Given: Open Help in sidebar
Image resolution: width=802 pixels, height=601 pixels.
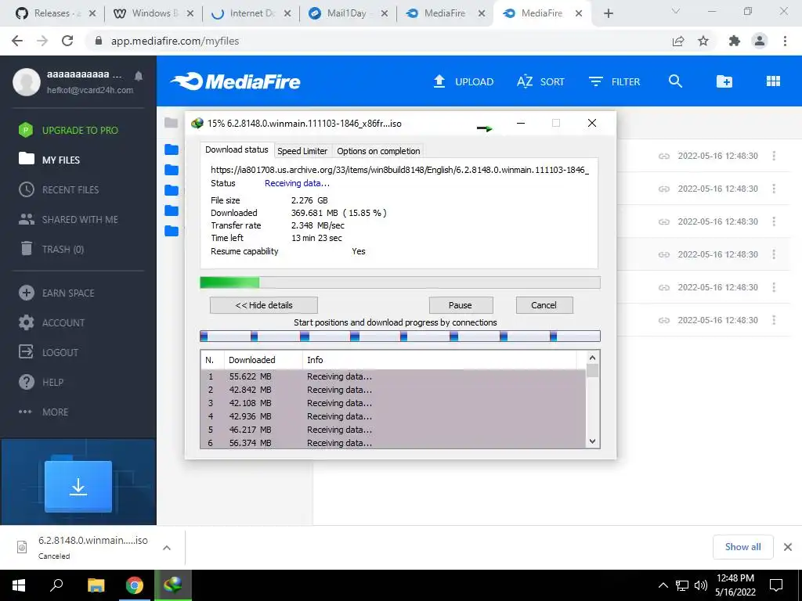Looking at the screenshot, I should [x=41, y=382].
